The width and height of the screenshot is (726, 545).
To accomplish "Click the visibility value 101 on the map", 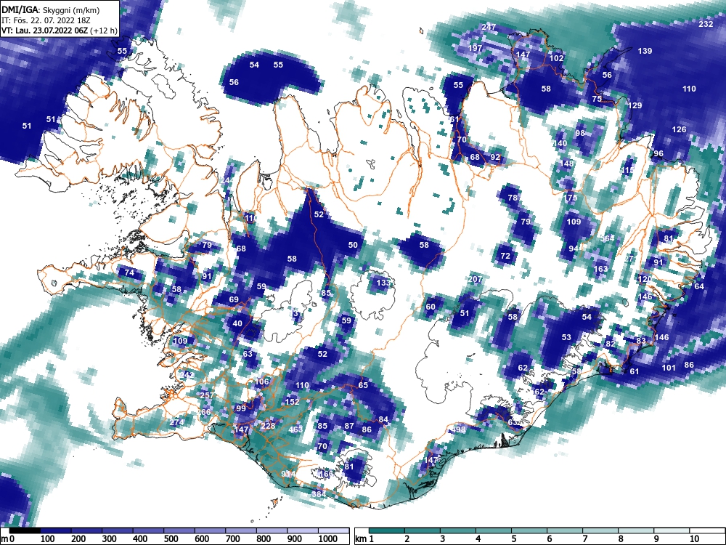I will pyautogui.click(x=669, y=368).
